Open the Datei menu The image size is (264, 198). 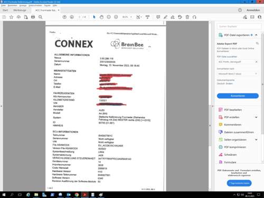click(x=3, y=5)
